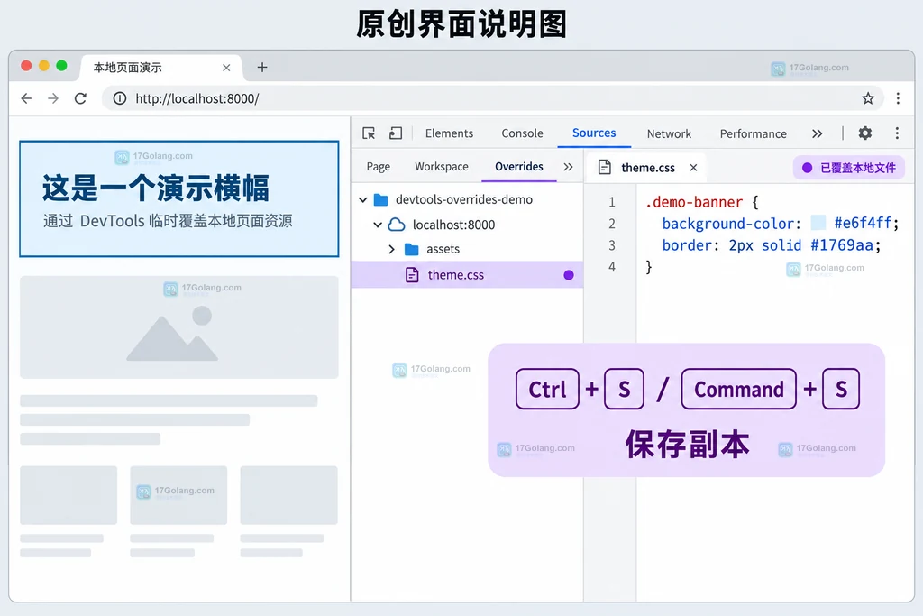The image size is (923, 616).
Task: Switch to the Workspace sidebar tab
Action: [442, 167]
